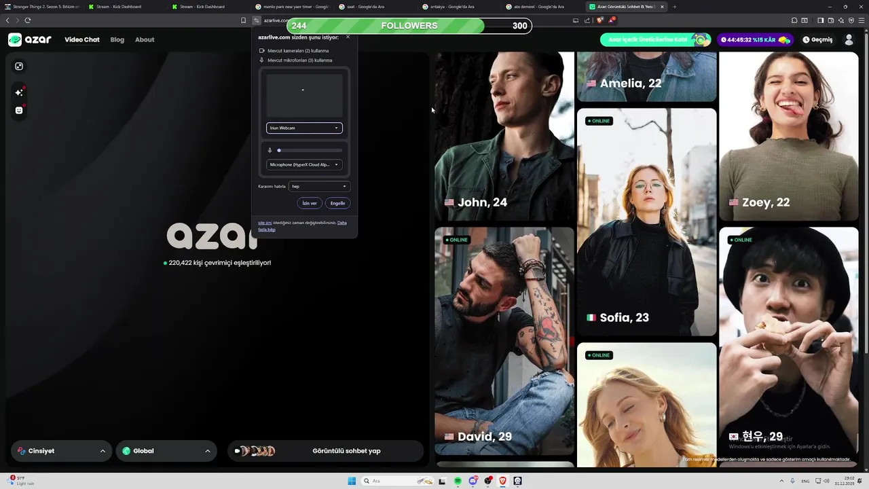
Task: Click the taskbar clock showing 23:02
Action: (844, 481)
